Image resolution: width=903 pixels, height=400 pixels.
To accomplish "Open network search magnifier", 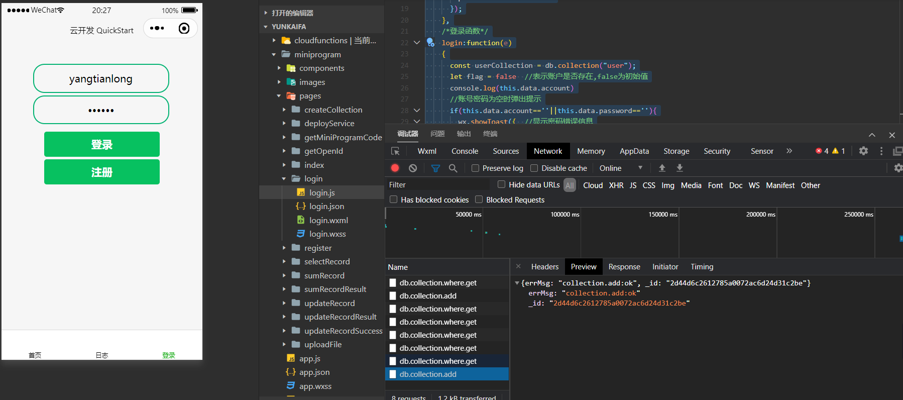I will 453,168.
